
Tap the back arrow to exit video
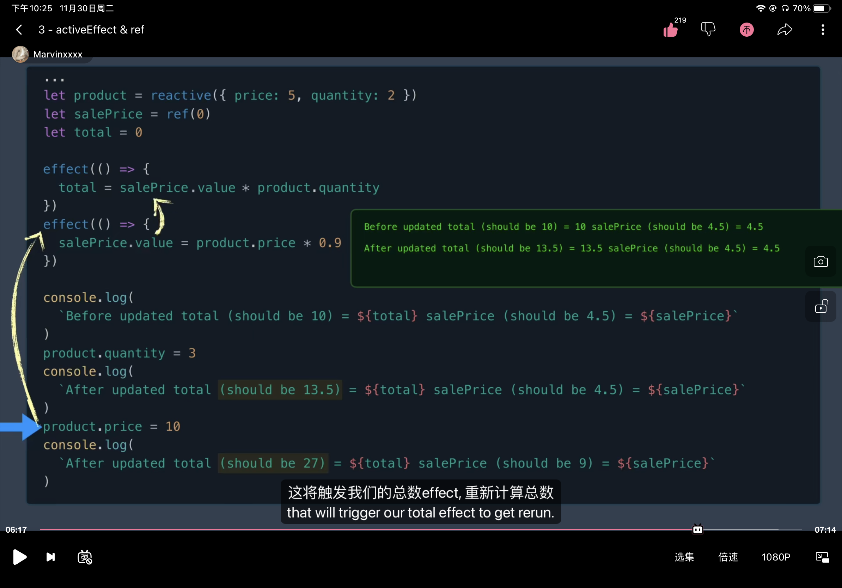[x=19, y=30]
